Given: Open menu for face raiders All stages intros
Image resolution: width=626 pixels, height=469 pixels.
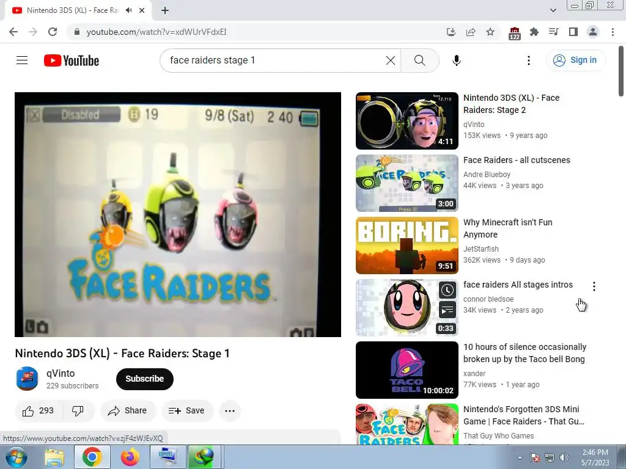Looking at the screenshot, I should pyautogui.click(x=594, y=286).
